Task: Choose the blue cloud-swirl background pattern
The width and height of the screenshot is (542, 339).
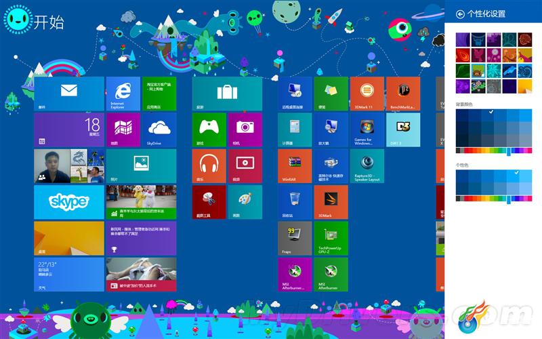Action: click(x=524, y=71)
